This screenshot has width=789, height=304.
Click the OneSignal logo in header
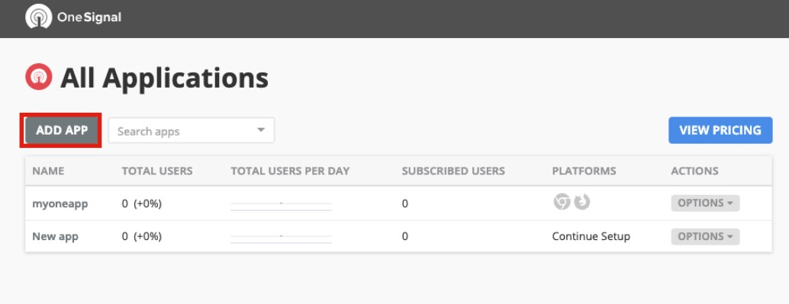(73, 18)
